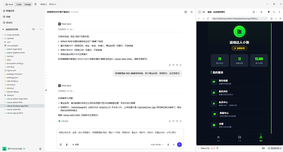Screen dimensions: 283x152
Task: Open the automation entry in the sidebar
Action: coord(8,23)
